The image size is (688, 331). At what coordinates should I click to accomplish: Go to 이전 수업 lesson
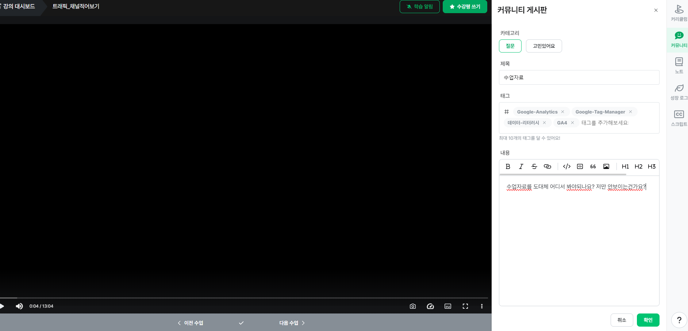(x=190, y=323)
